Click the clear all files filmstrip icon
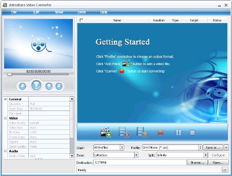 coord(142,132)
